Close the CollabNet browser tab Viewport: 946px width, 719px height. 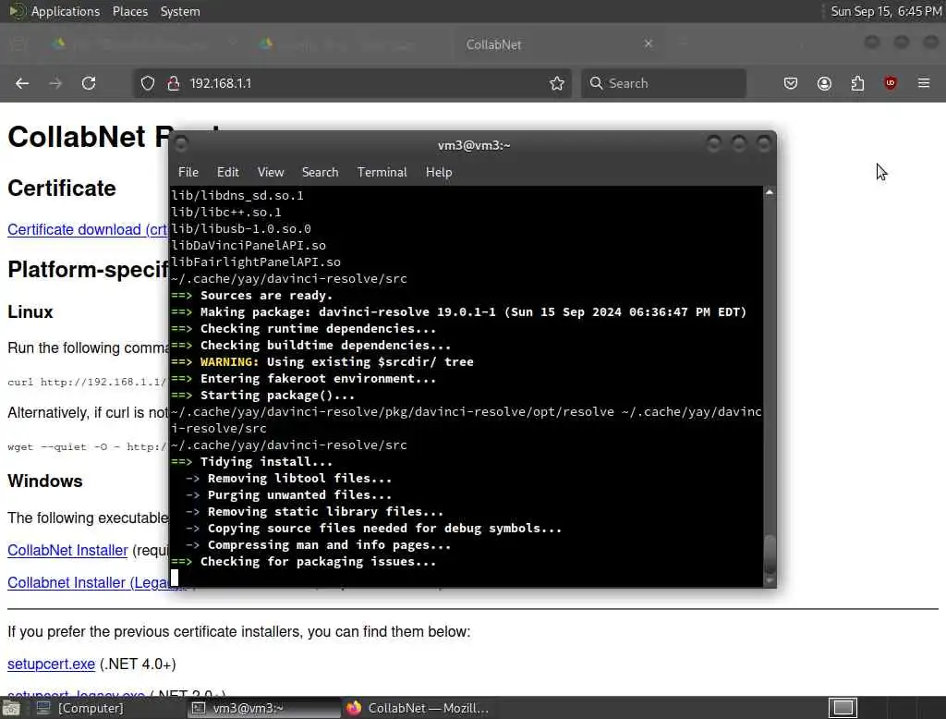point(648,44)
